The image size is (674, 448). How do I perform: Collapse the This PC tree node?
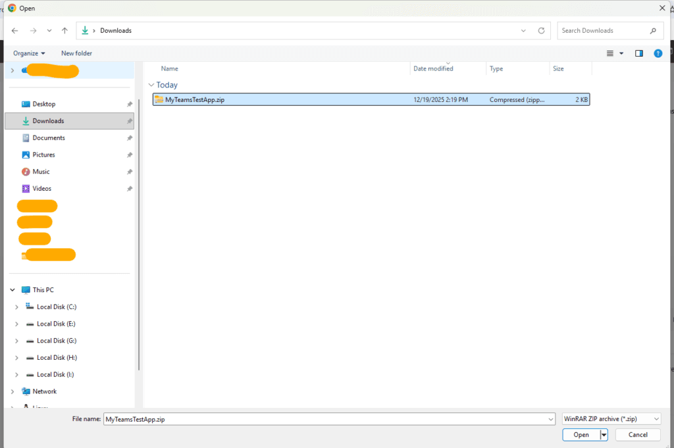pyautogui.click(x=13, y=290)
